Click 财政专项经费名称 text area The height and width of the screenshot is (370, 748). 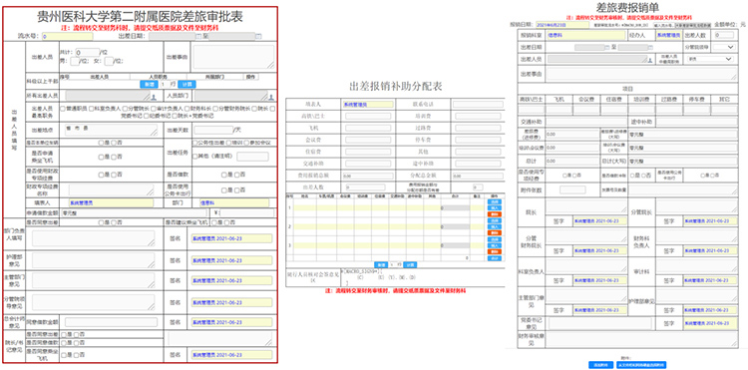[111, 189]
